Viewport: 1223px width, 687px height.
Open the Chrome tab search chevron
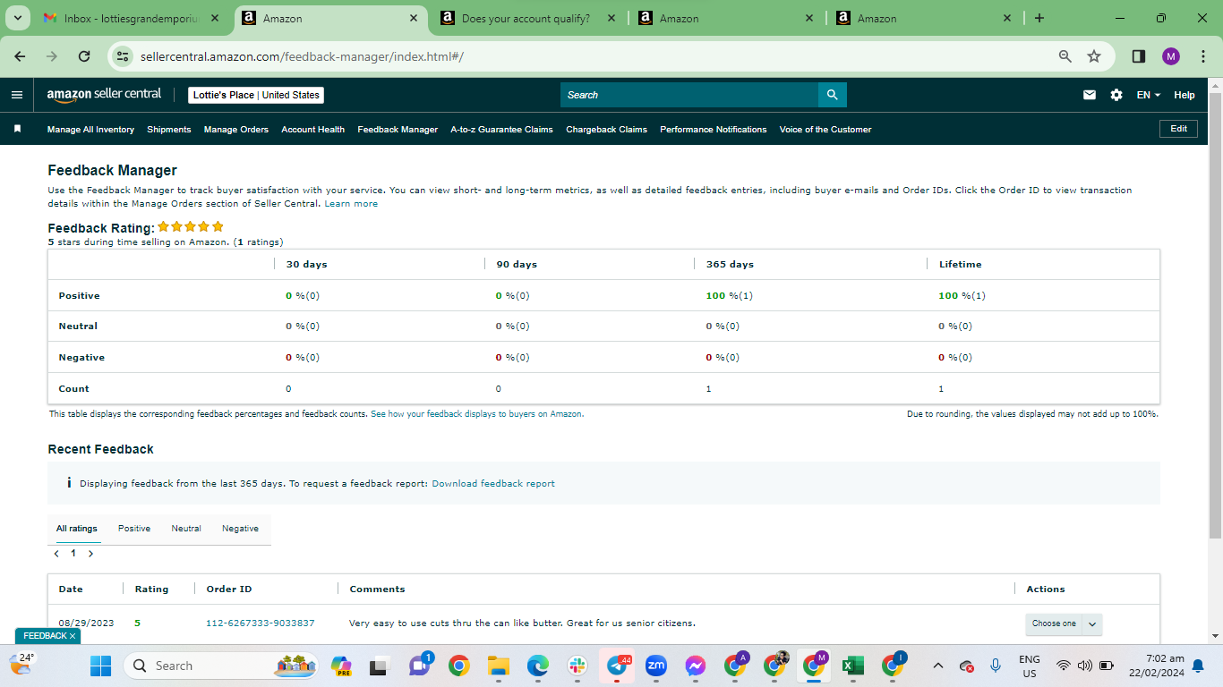click(x=17, y=18)
